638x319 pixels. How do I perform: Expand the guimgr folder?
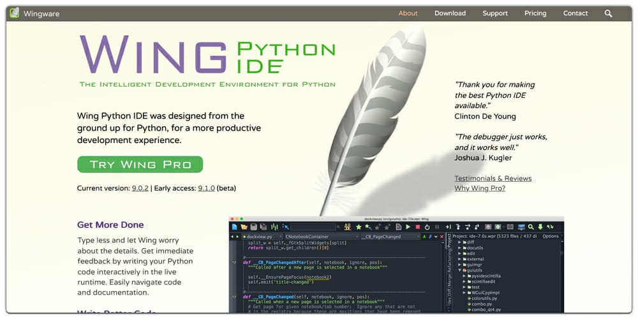pyautogui.click(x=459, y=265)
